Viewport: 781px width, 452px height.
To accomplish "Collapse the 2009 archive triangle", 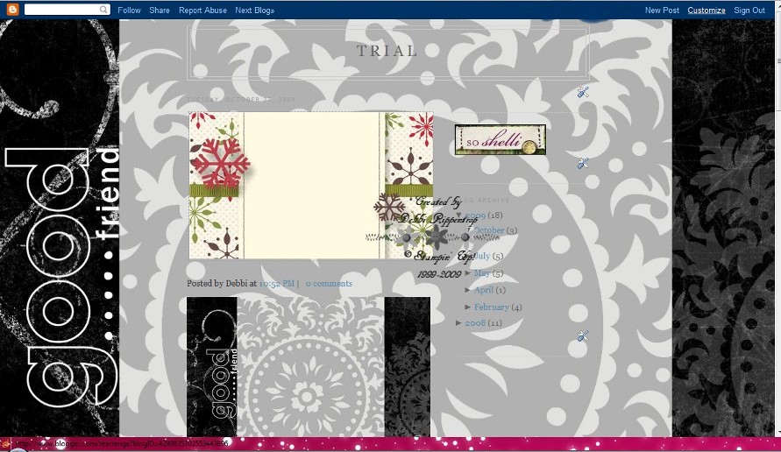I will click(458, 215).
